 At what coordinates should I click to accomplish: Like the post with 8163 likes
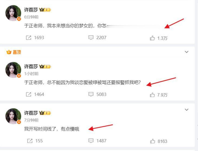(153, 141)
